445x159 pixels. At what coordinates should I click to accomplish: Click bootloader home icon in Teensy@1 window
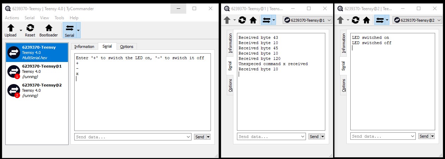coord(253,20)
